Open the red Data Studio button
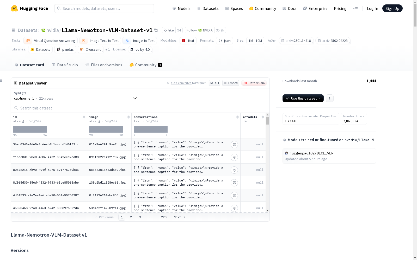Image resolution: width=417 pixels, height=260 pixels. pos(254,83)
